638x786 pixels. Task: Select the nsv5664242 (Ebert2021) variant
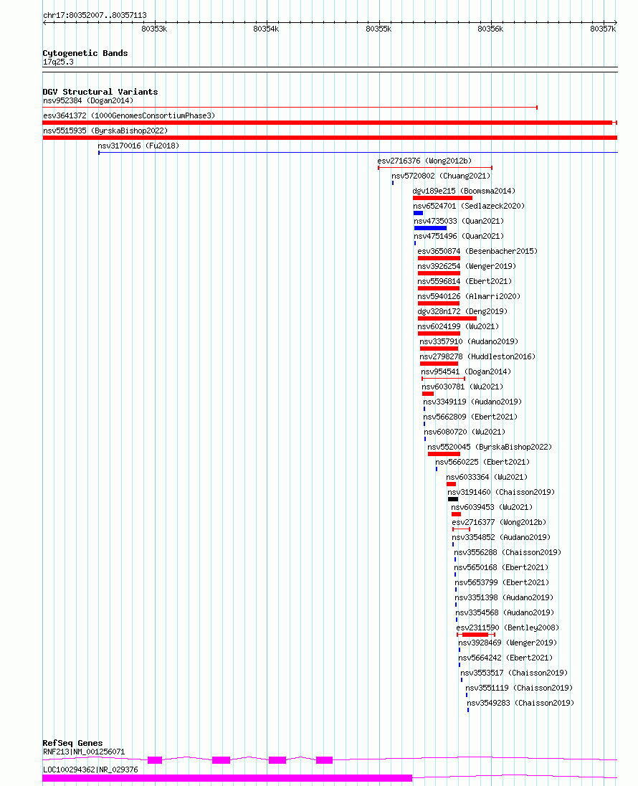(505, 657)
